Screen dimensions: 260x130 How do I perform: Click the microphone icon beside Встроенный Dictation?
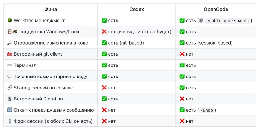pos(9,99)
